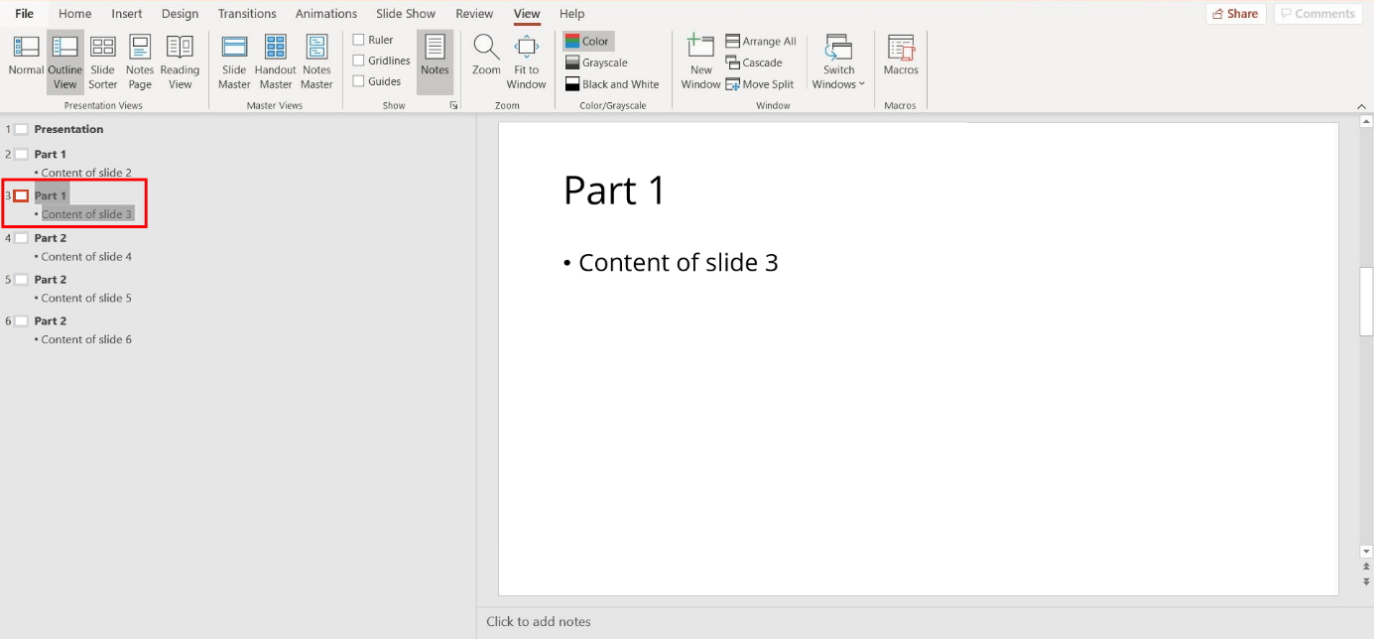Turn on Guides
Viewport: 1374px width, 639px height.
[359, 80]
